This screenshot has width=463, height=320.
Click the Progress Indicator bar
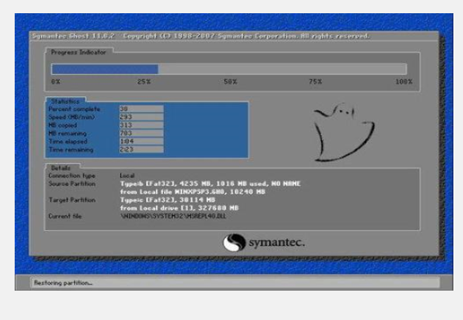click(x=229, y=69)
